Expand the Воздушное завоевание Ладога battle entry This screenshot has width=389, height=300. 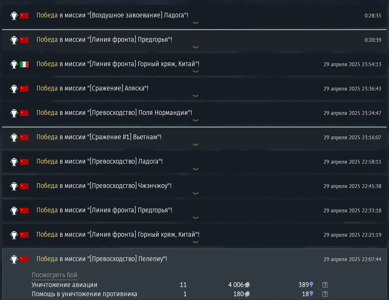196,23
